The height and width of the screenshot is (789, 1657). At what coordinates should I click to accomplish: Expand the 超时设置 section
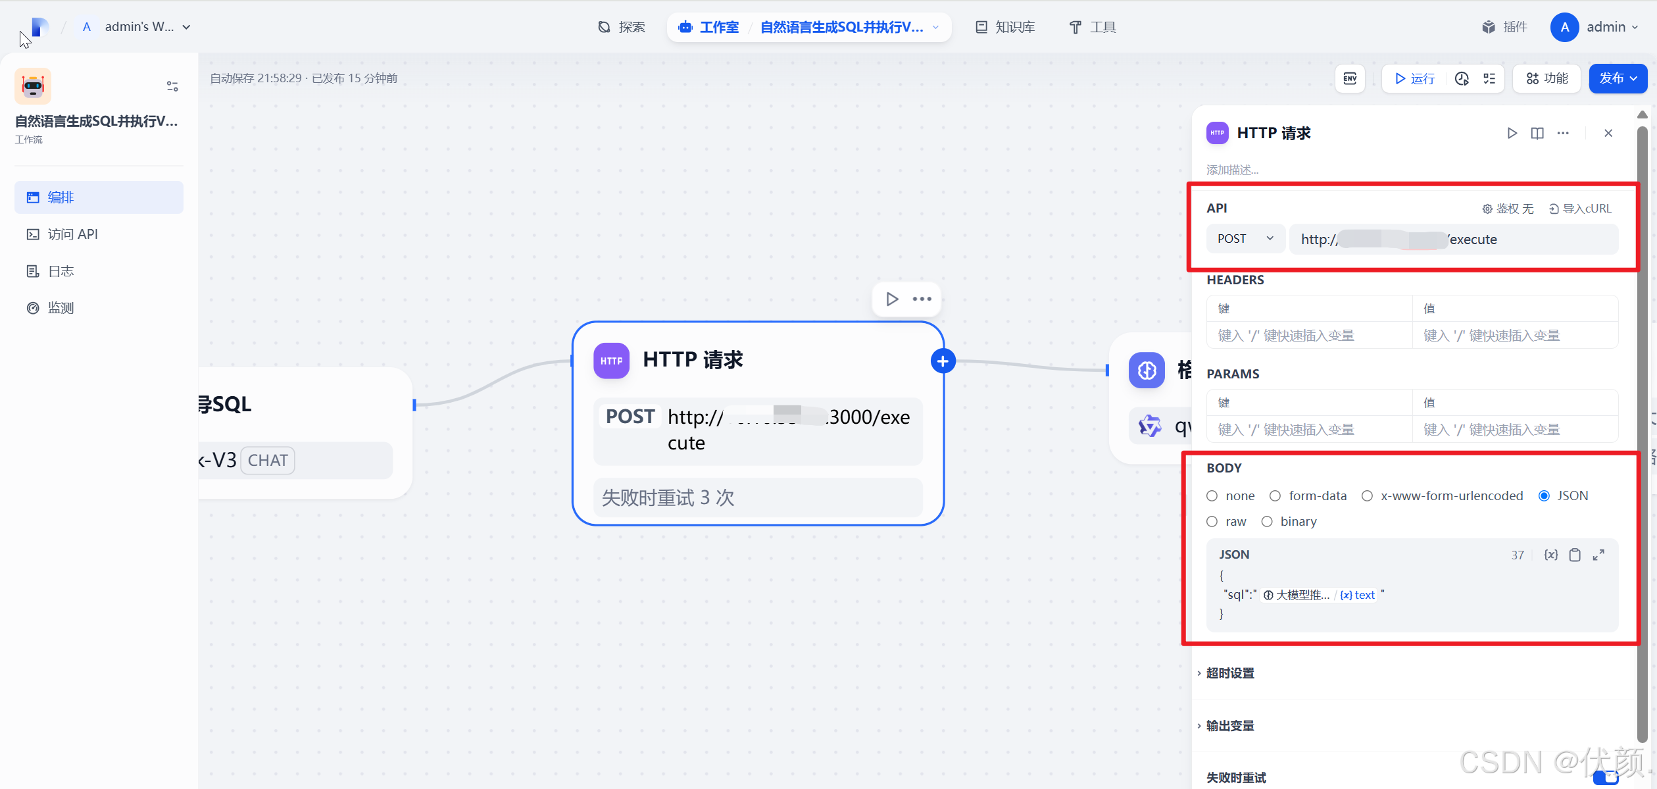pos(1229,673)
